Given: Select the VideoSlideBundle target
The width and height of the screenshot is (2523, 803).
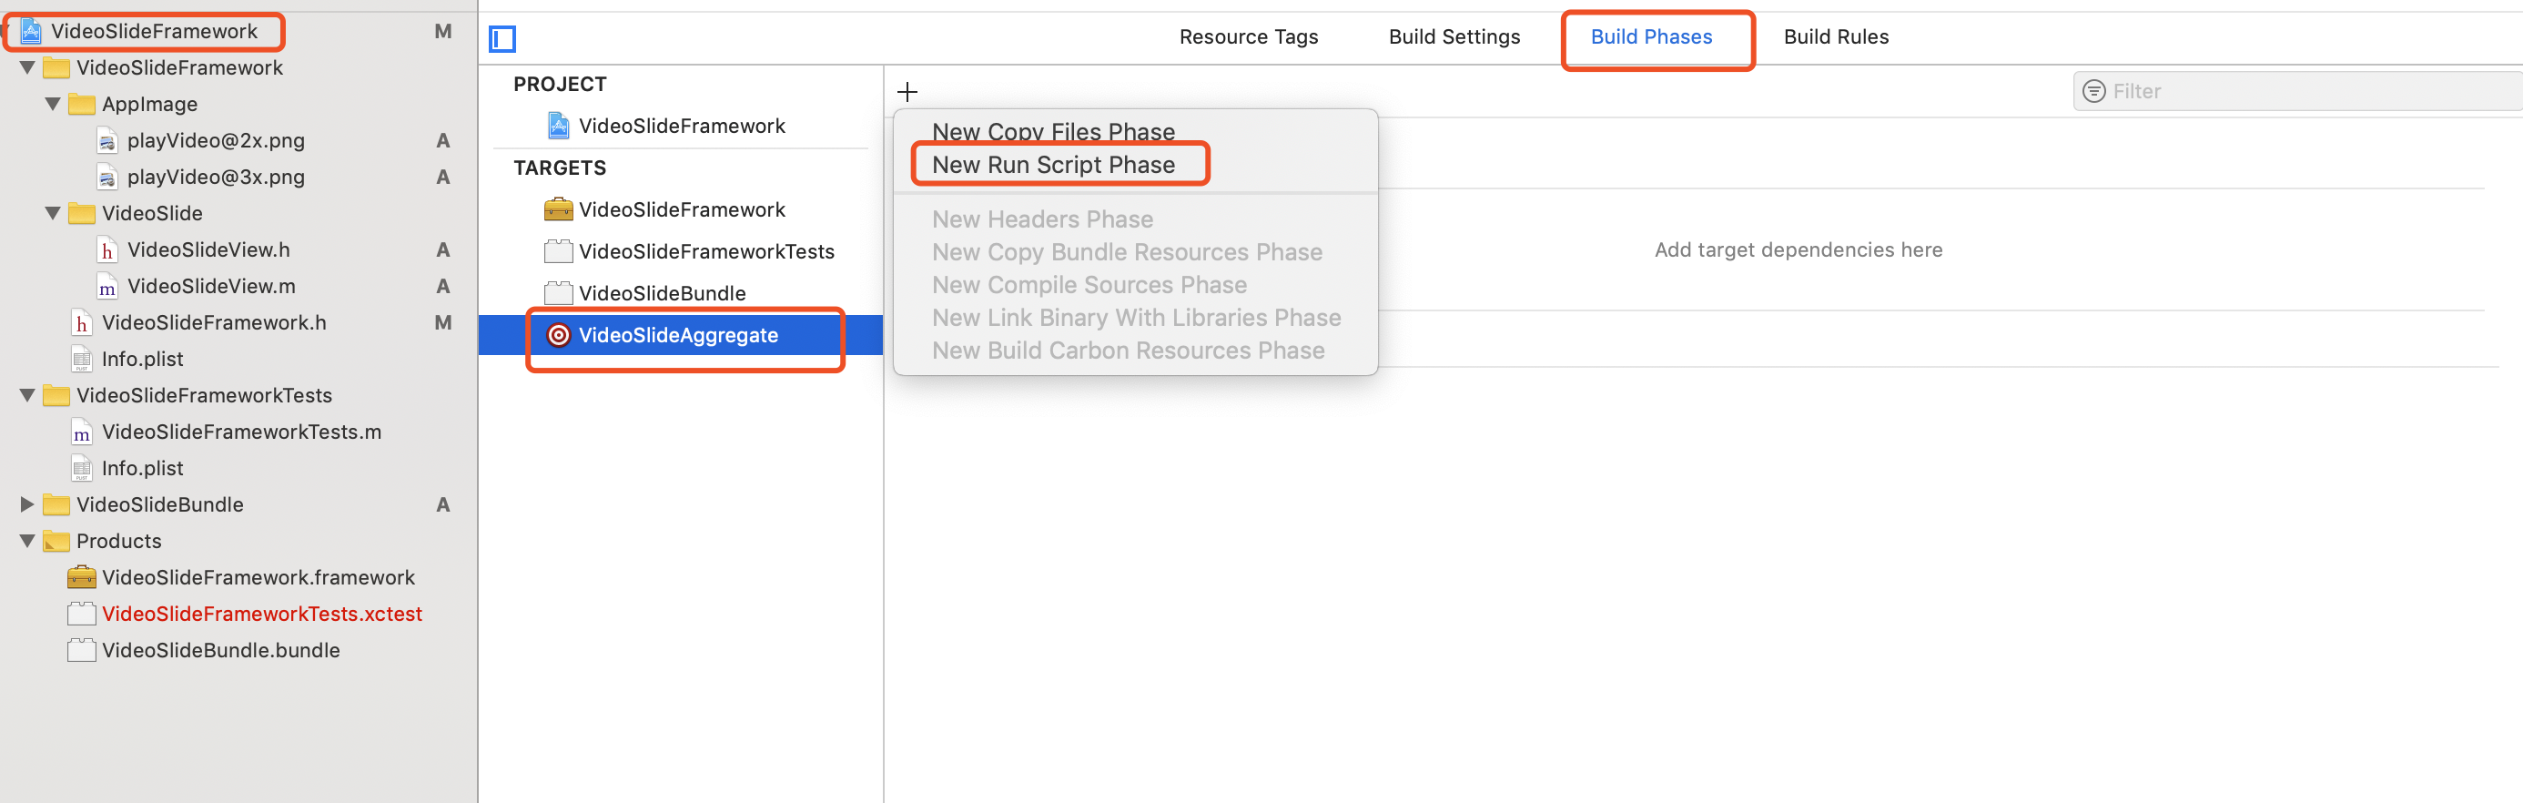Looking at the screenshot, I should [662, 294].
